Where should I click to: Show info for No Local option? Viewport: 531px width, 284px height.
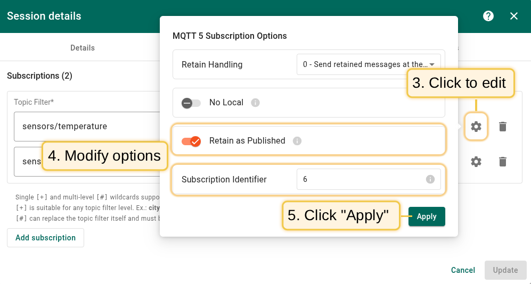pyautogui.click(x=255, y=103)
